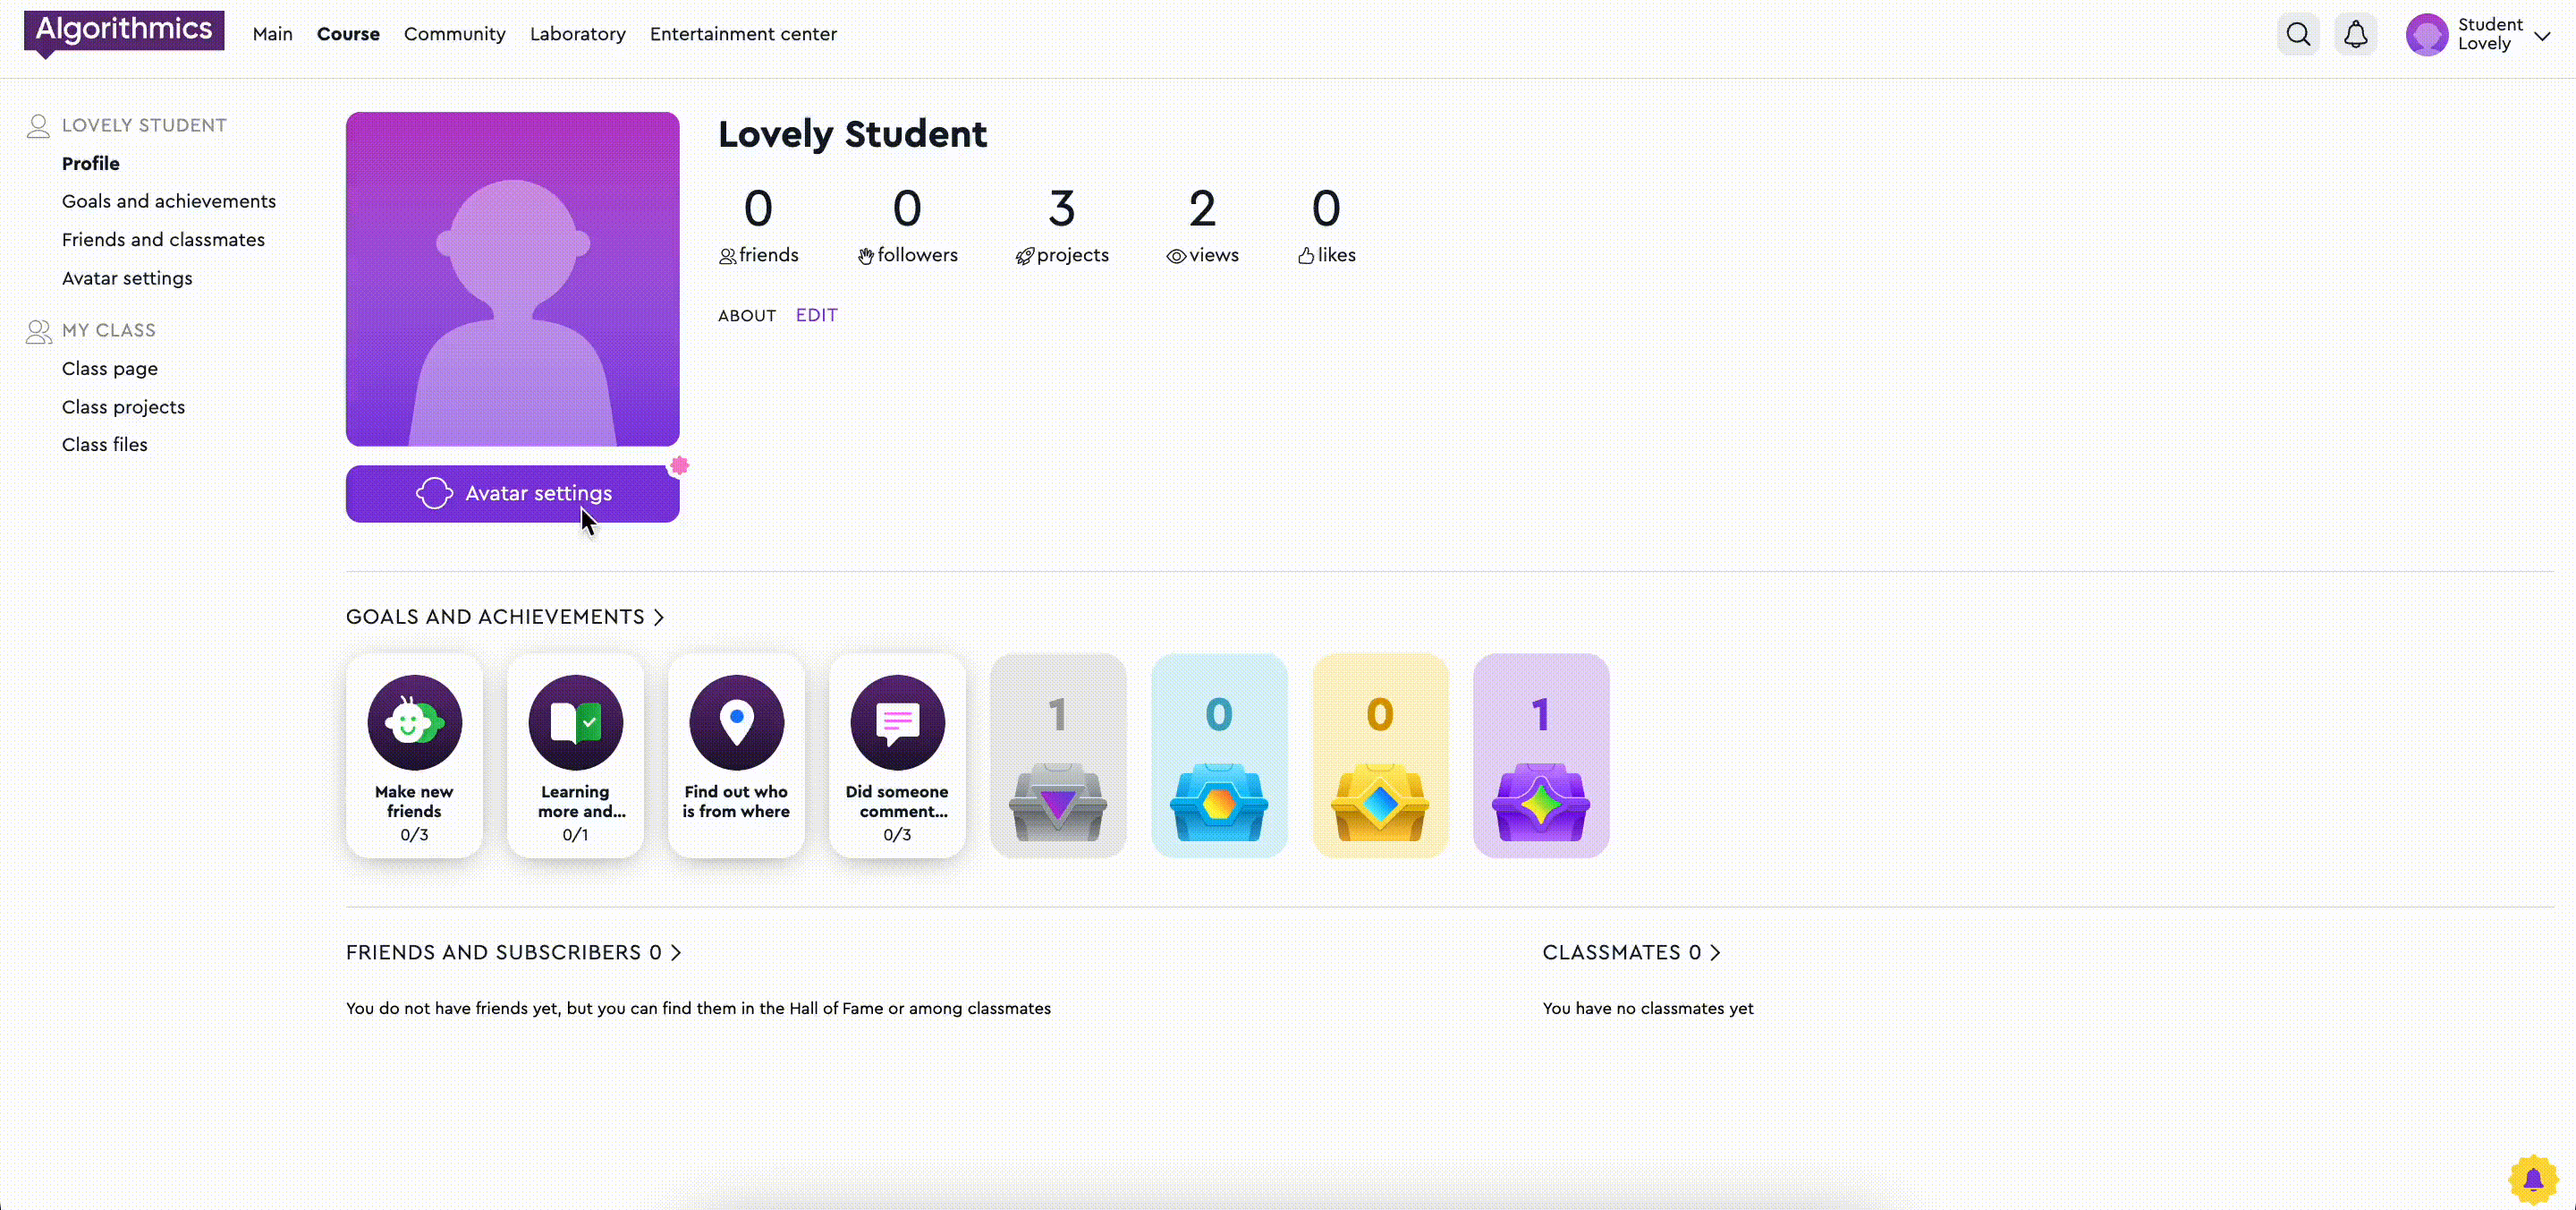Screen dimensions: 2576x1210
Task: Open Class projects in sidebar
Action: point(123,407)
